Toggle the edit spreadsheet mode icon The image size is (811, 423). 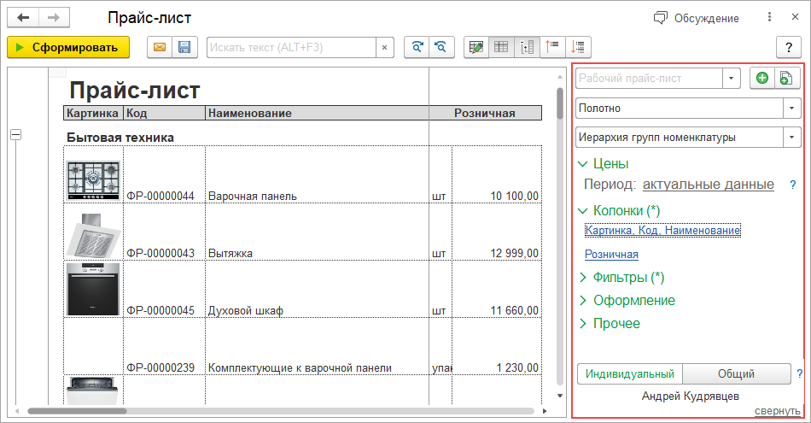click(476, 48)
